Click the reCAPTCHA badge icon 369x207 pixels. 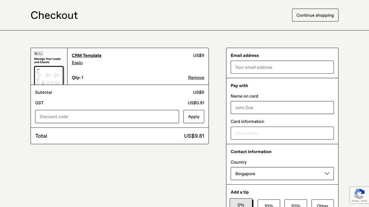click(359, 194)
